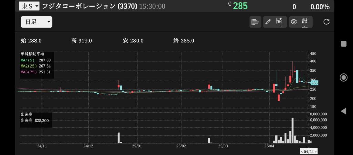This screenshot has width=353, height=155.
Task: Select the 04/24 date marker
Action: tap(309, 152)
